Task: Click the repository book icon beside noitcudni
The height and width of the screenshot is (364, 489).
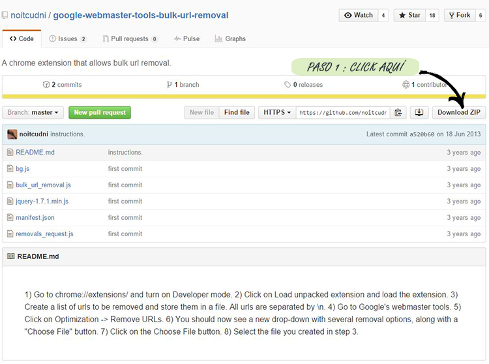Action: click(5, 15)
